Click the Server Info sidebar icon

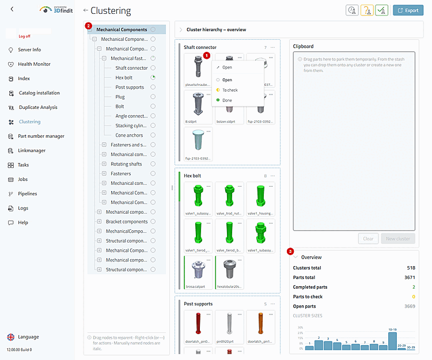[11, 50]
